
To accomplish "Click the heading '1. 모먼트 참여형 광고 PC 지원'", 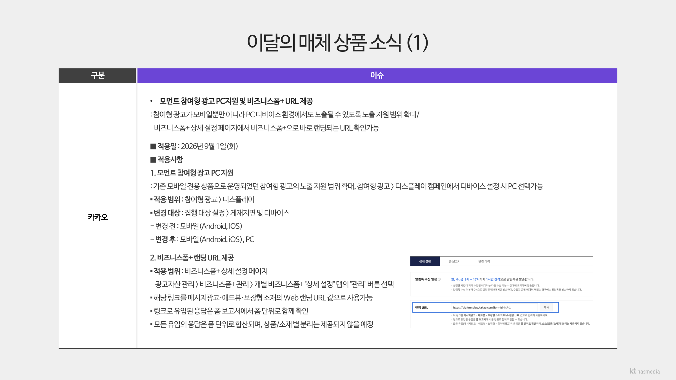I will (x=192, y=173).
